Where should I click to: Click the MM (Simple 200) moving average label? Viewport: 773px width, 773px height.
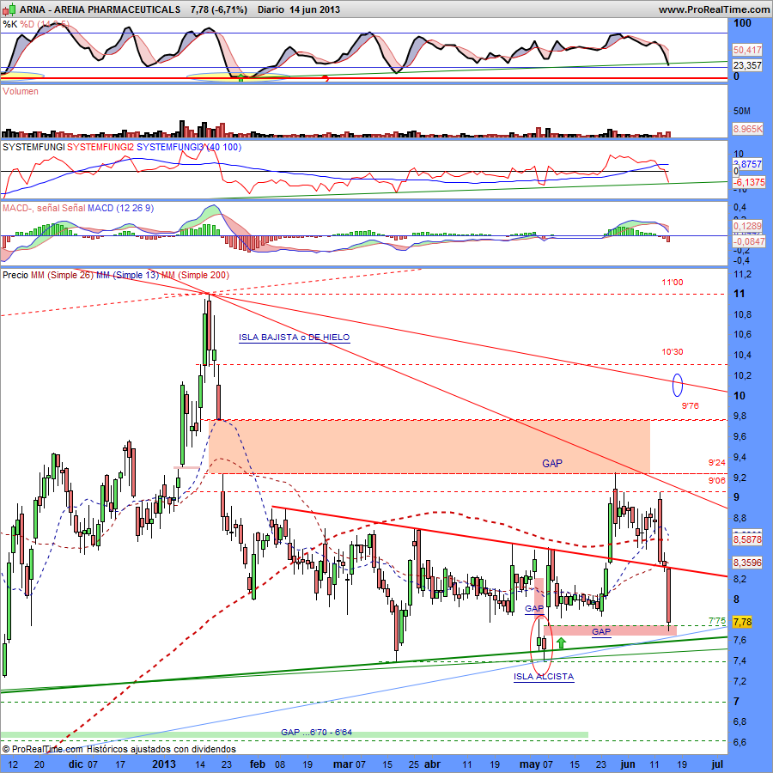click(x=195, y=275)
